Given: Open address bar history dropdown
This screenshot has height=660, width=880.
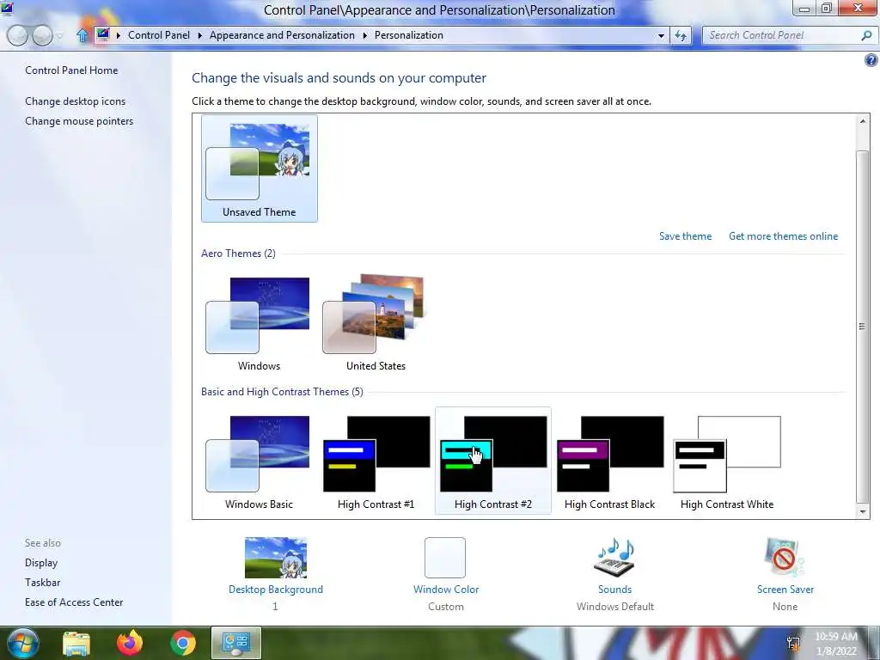Looking at the screenshot, I should [661, 35].
